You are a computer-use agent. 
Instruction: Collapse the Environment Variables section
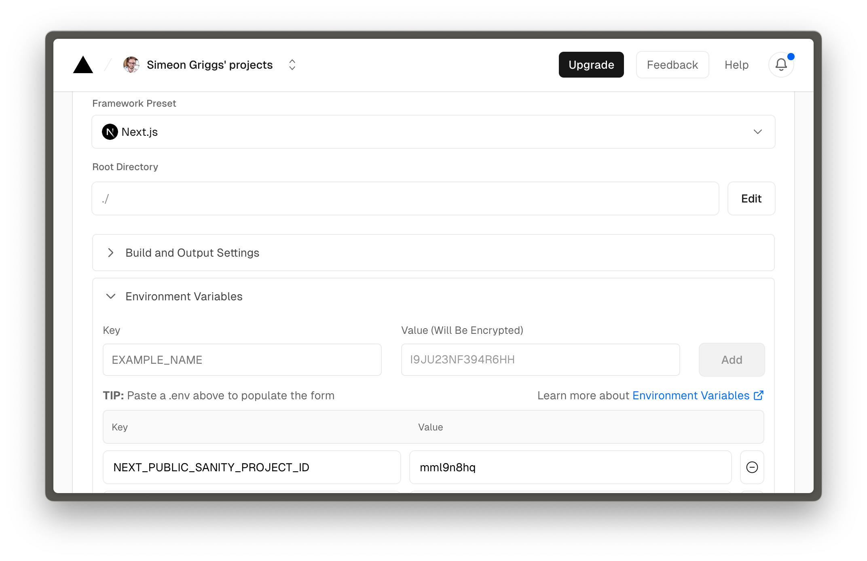click(110, 296)
